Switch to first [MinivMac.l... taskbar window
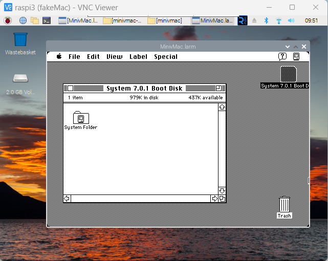Image resolution: width=328 pixels, height=261 pixels. [x=78, y=20]
